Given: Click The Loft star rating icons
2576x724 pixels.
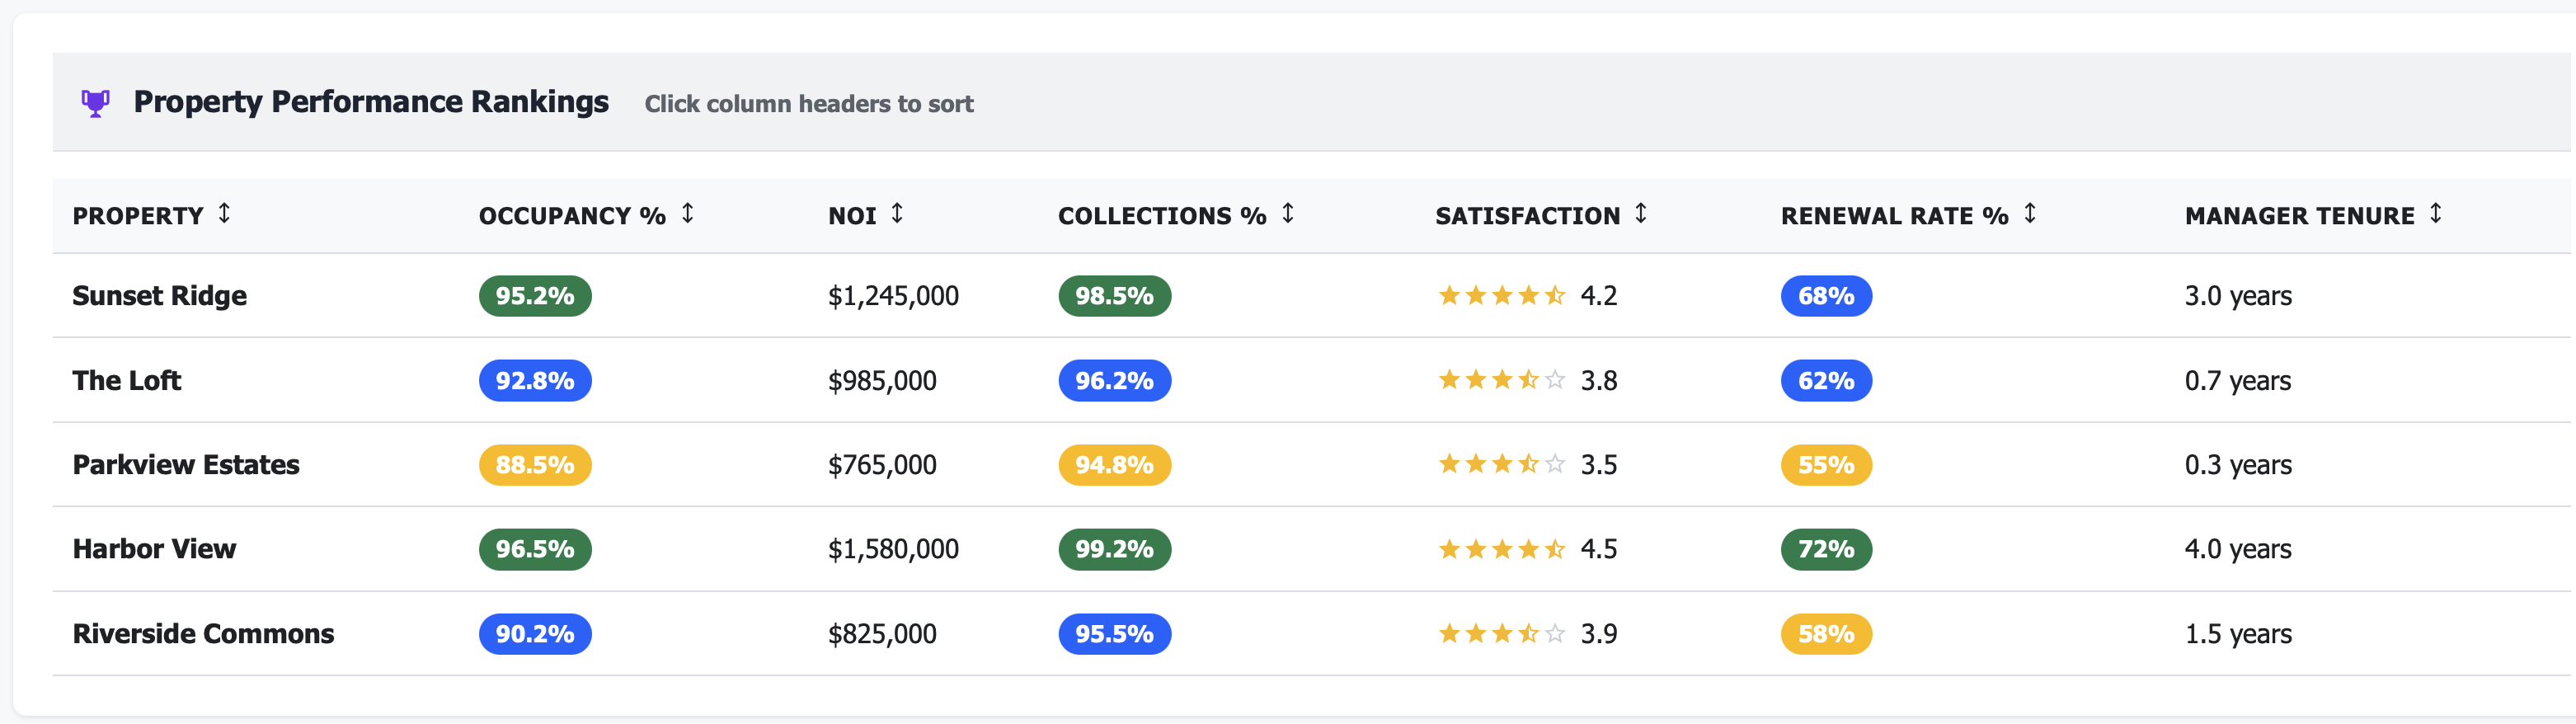Looking at the screenshot, I should coord(1502,380).
